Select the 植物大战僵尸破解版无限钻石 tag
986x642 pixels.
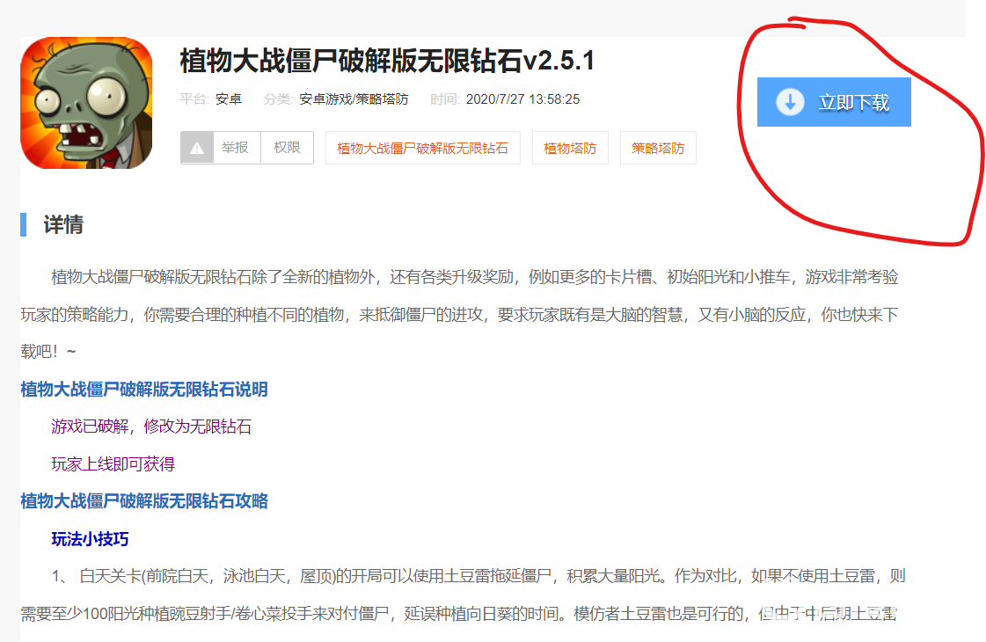422,148
